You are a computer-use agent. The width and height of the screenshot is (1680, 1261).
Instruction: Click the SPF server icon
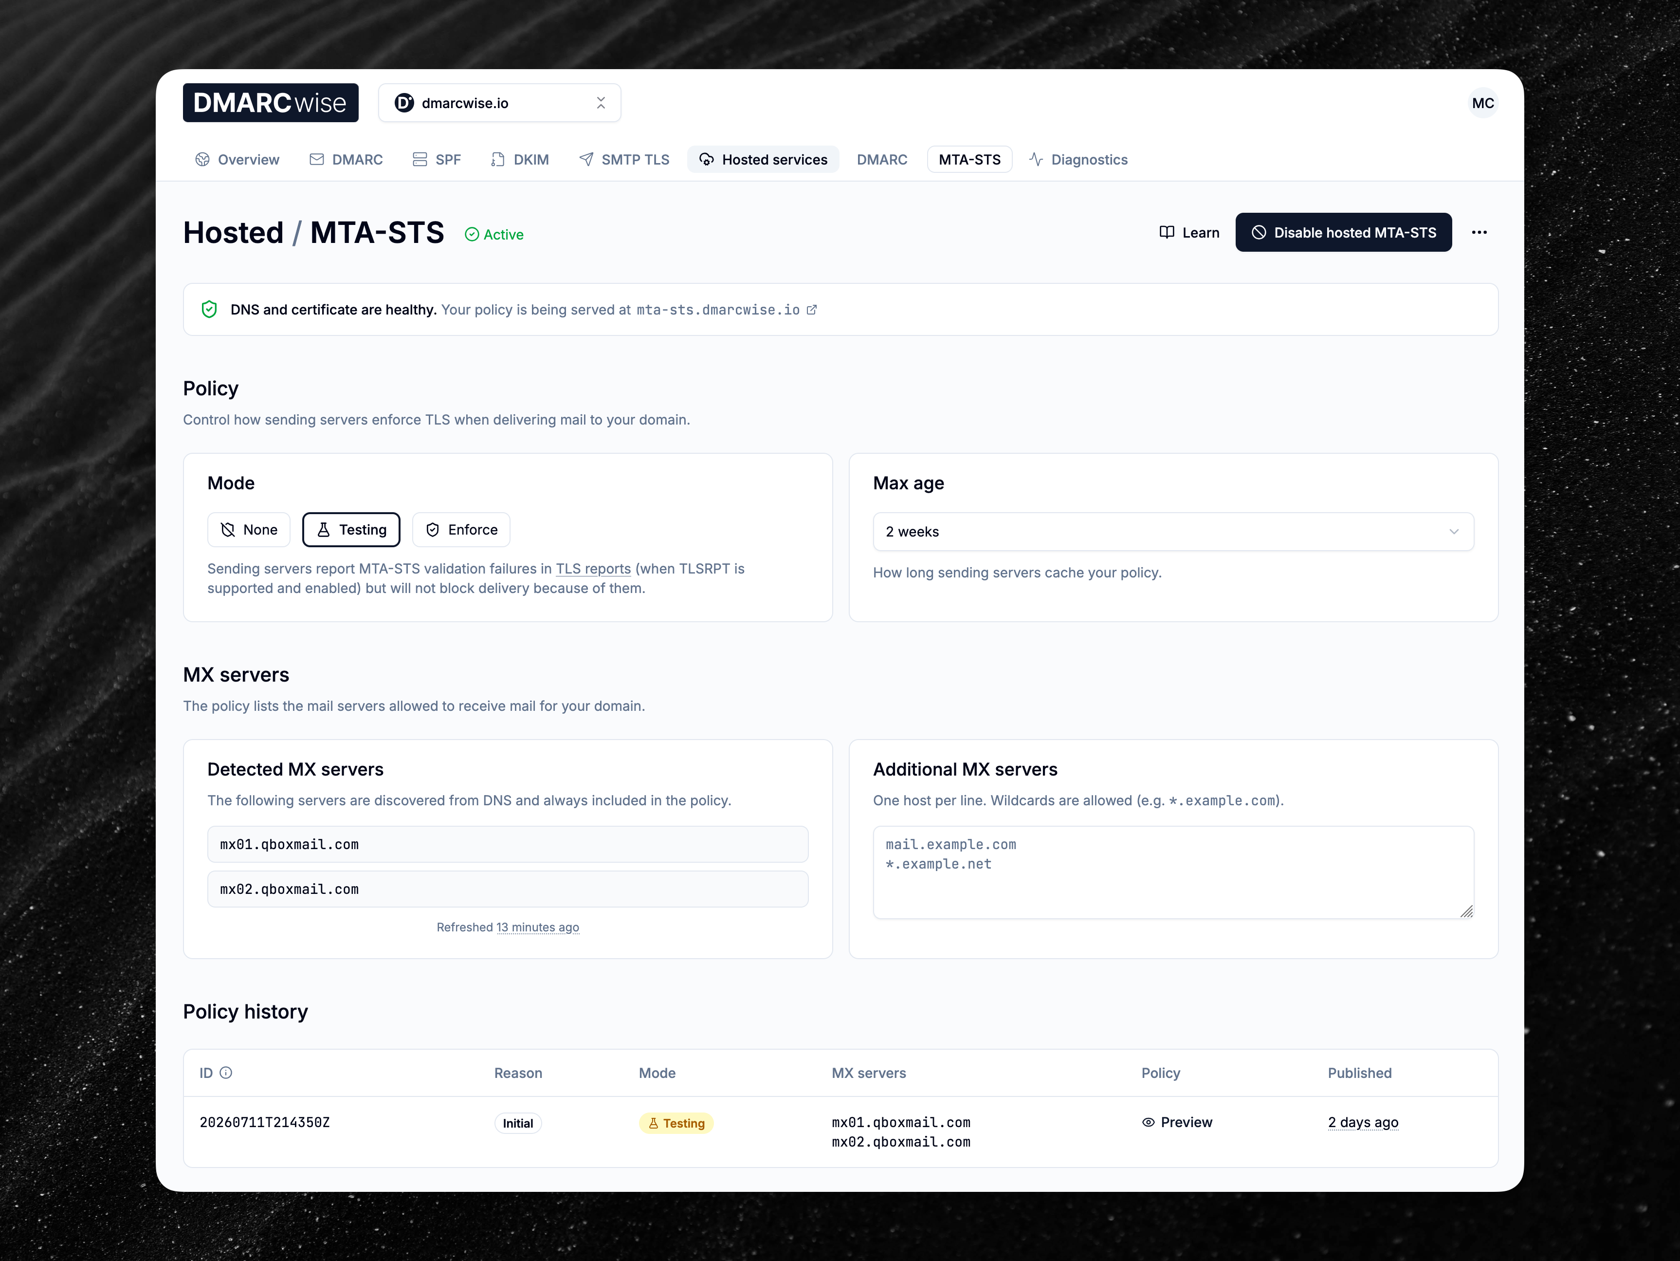419,160
